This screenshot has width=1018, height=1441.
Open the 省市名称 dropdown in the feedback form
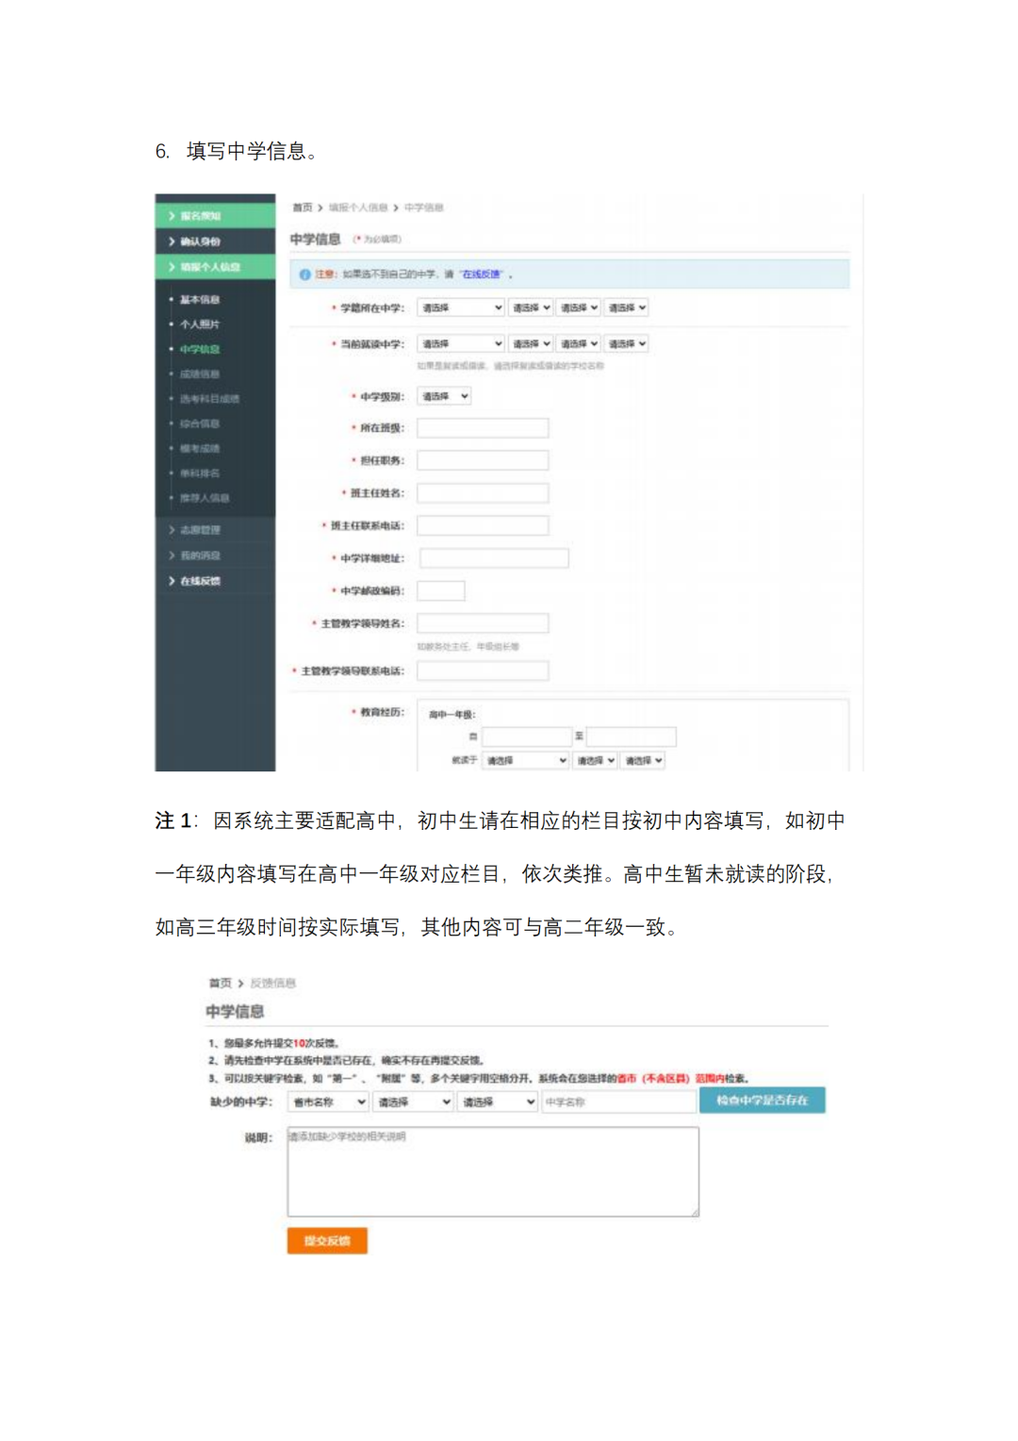click(x=325, y=1101)
